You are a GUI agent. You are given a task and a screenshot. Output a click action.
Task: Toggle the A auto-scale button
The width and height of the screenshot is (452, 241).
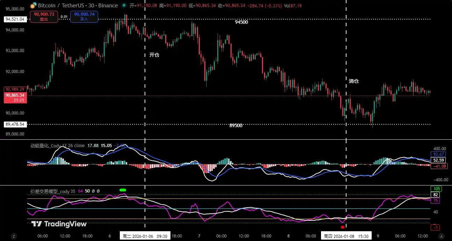[442, 236]
